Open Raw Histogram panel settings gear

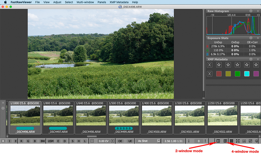pyautogui.click(x=251, y=11)
